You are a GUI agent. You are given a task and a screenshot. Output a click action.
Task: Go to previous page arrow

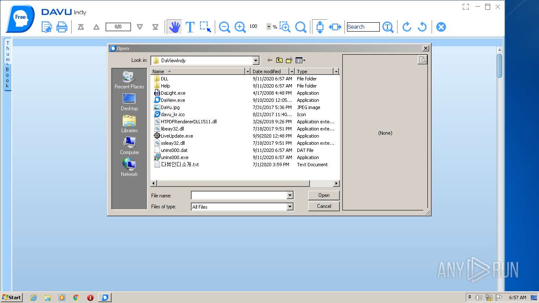tap(96, 27)
